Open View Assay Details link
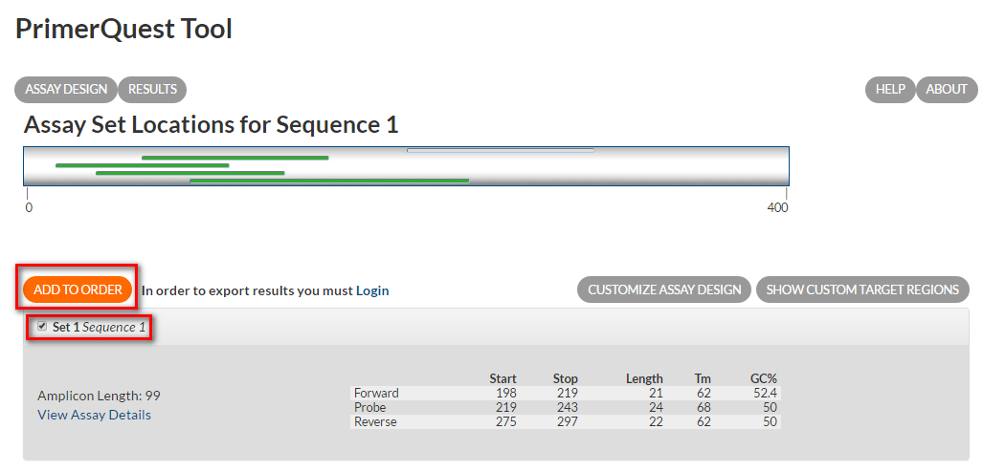Screen dimensions: 983x472 click(94, 415)
